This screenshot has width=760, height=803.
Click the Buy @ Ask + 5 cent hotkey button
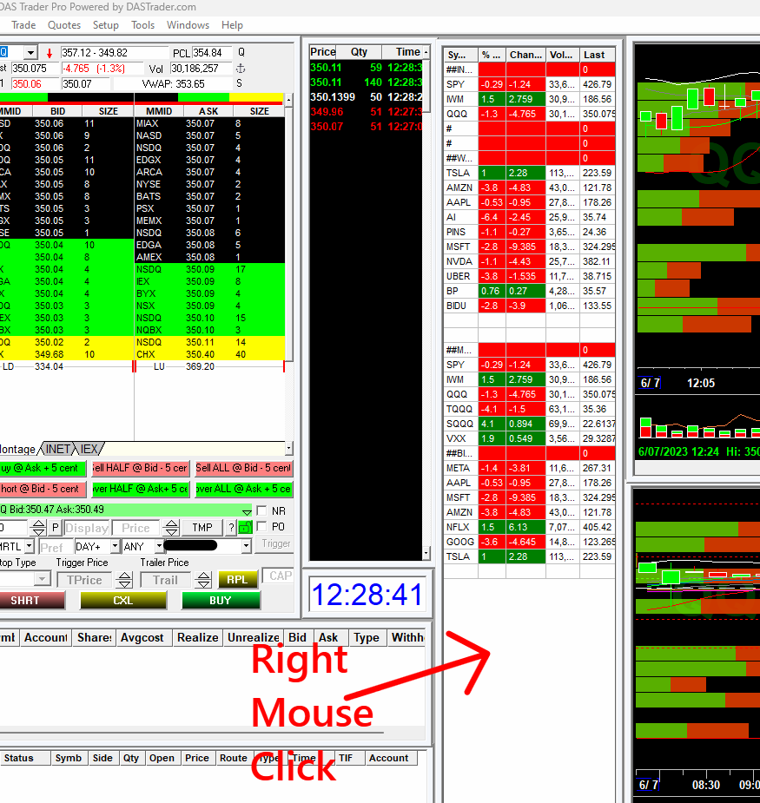pos(43,468)
